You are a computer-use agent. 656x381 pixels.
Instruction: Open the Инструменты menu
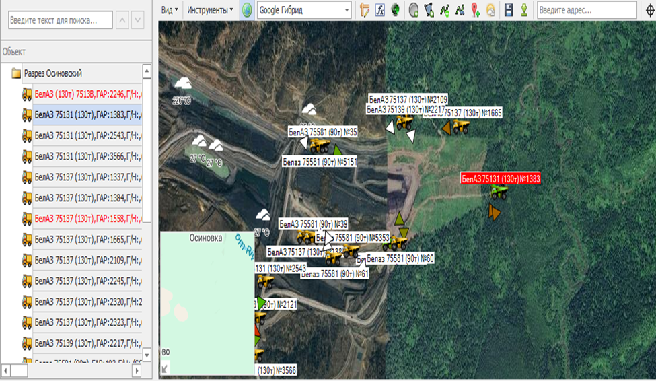tap(210, 10)
